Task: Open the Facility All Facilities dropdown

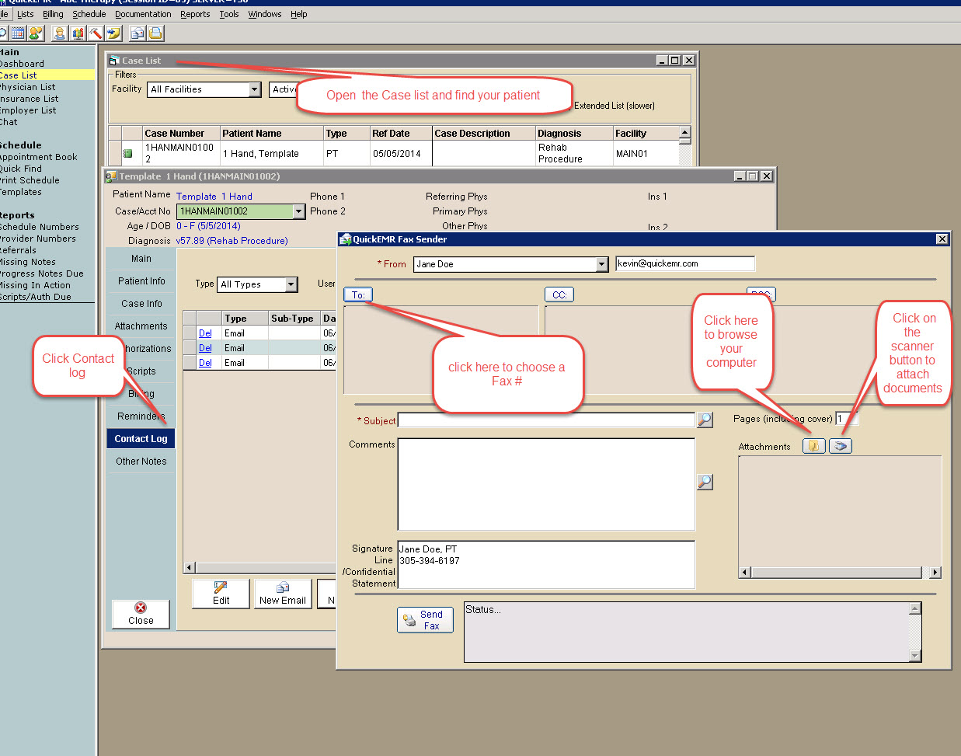Action: [254, 90]
